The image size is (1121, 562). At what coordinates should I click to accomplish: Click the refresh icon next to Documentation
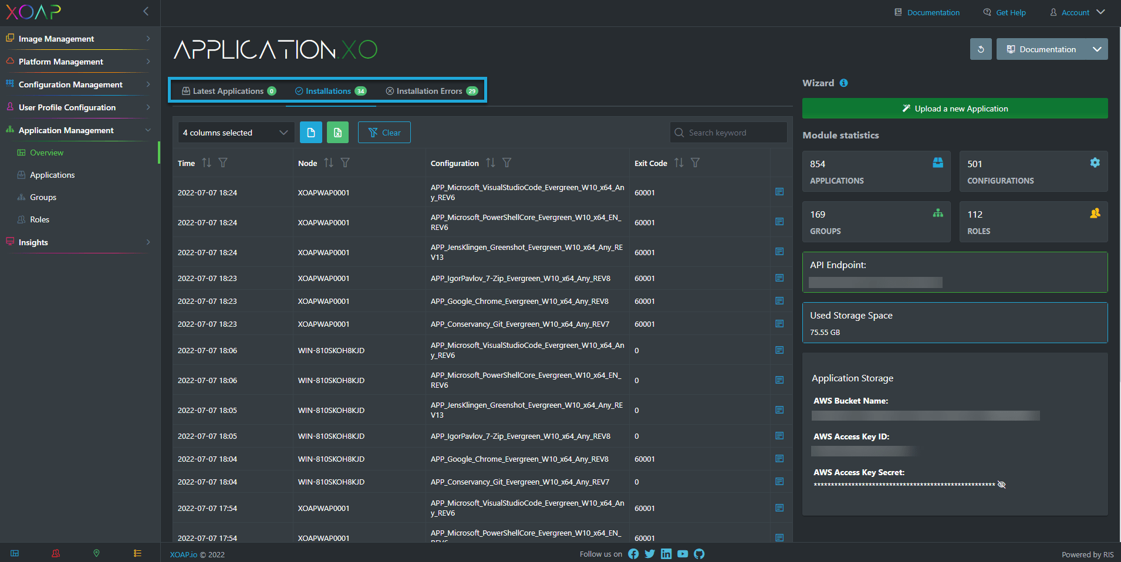(981, 49)
